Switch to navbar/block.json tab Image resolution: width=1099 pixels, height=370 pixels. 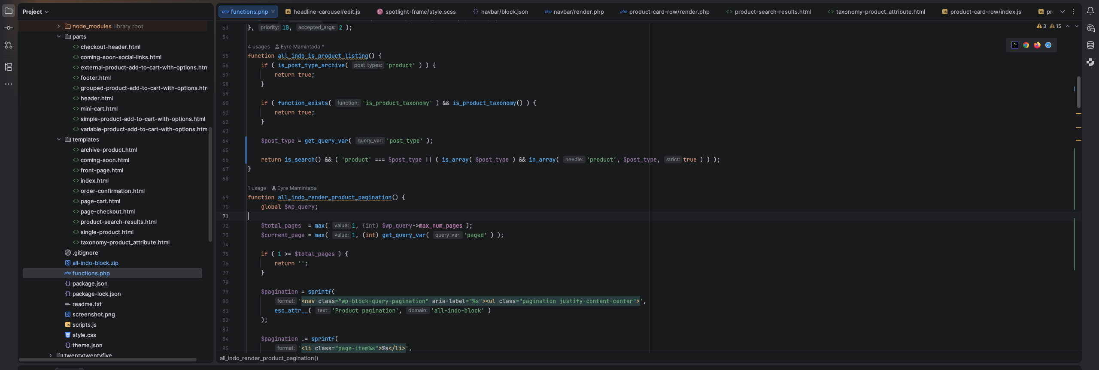coord(501,12)
